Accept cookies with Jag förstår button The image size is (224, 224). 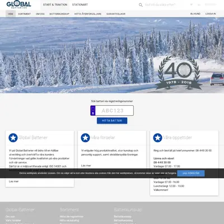(x=191, y=173)
